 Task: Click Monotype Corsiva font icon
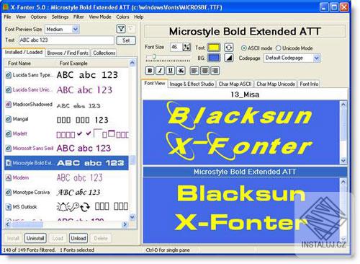9,193
